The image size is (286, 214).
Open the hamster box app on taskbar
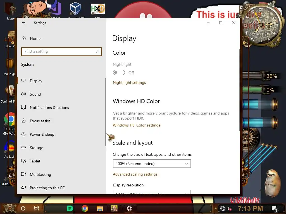click(114, 208)
